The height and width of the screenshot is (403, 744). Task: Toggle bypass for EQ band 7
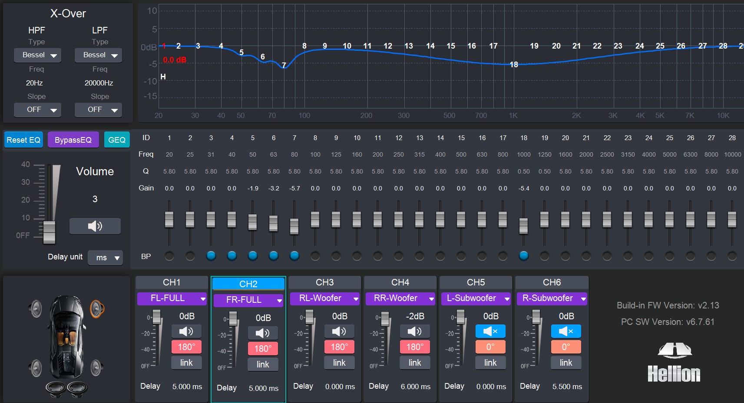click(x=294, y=256)
